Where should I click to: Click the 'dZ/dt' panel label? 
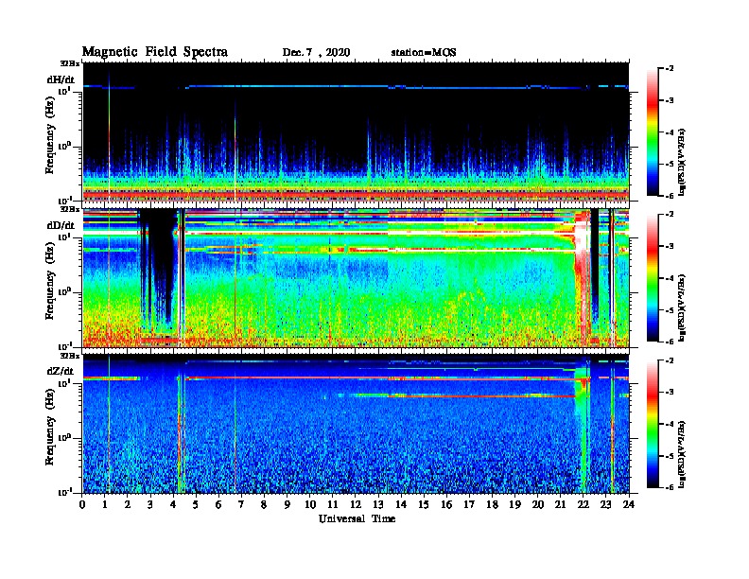61,371
